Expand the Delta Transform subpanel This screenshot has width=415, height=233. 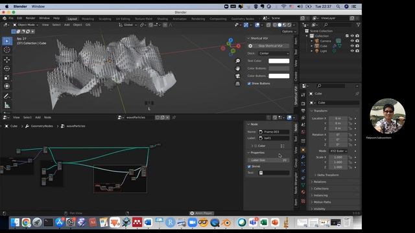(327, 175)
